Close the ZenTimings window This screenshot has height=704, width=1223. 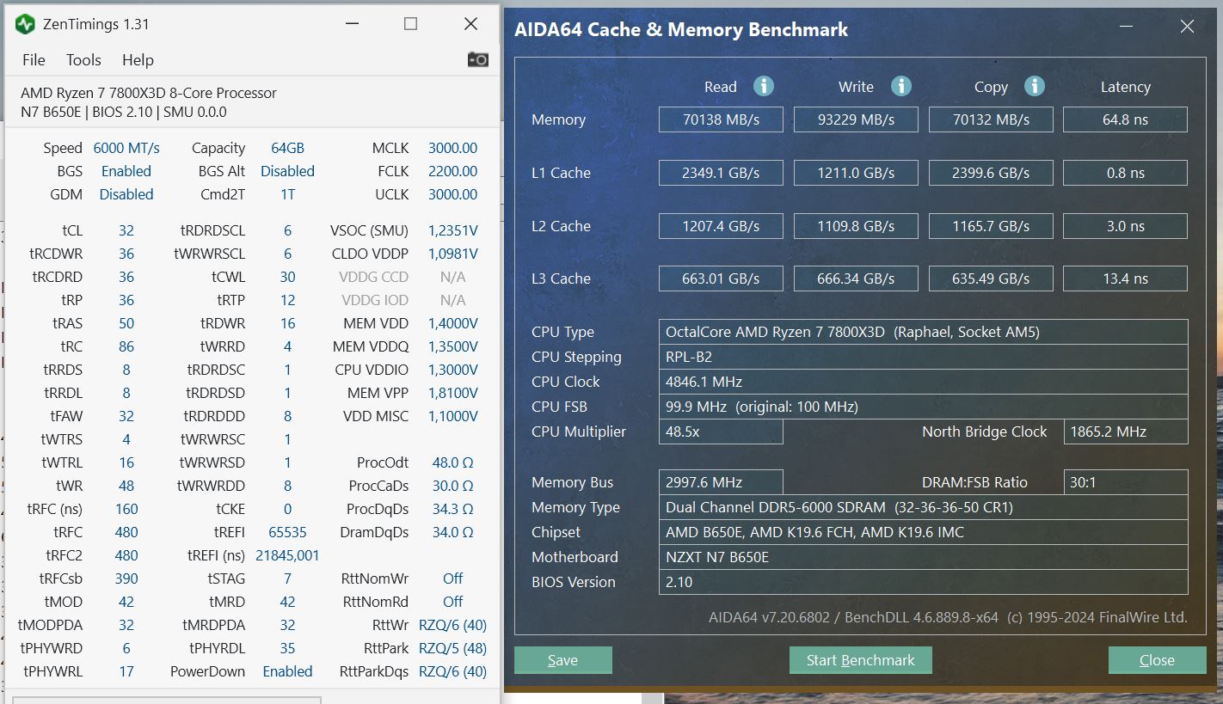pyautogui.click(x=470, y=24)
